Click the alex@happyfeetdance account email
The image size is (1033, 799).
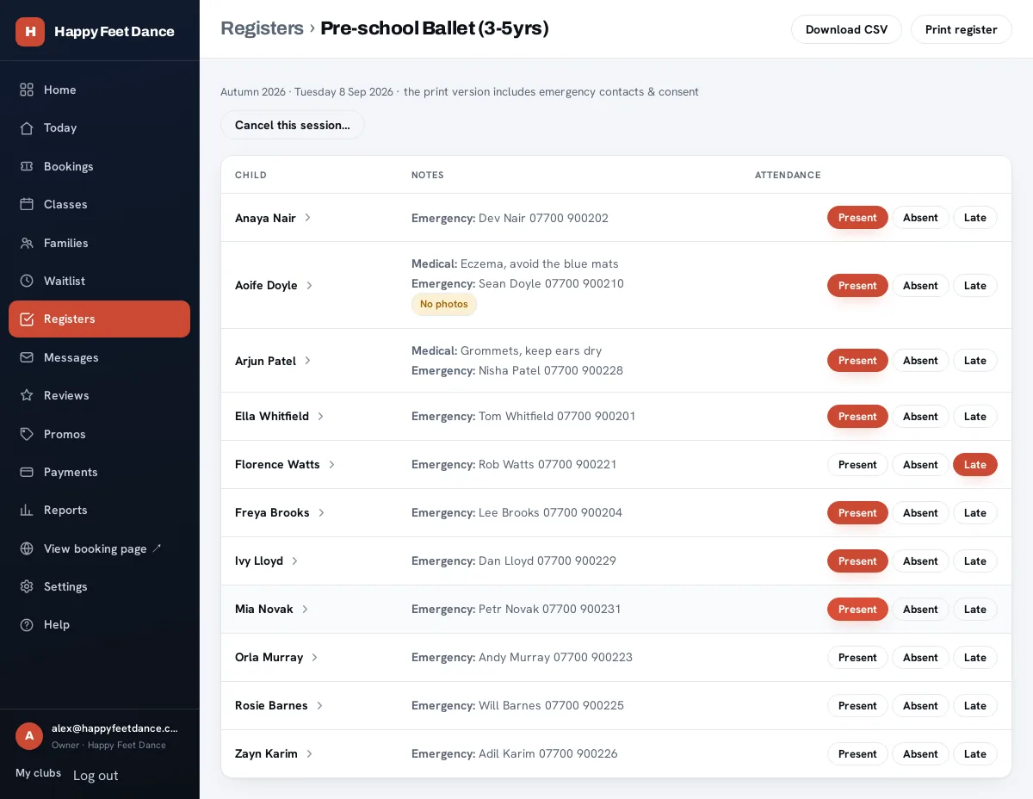tap(114, 728)
